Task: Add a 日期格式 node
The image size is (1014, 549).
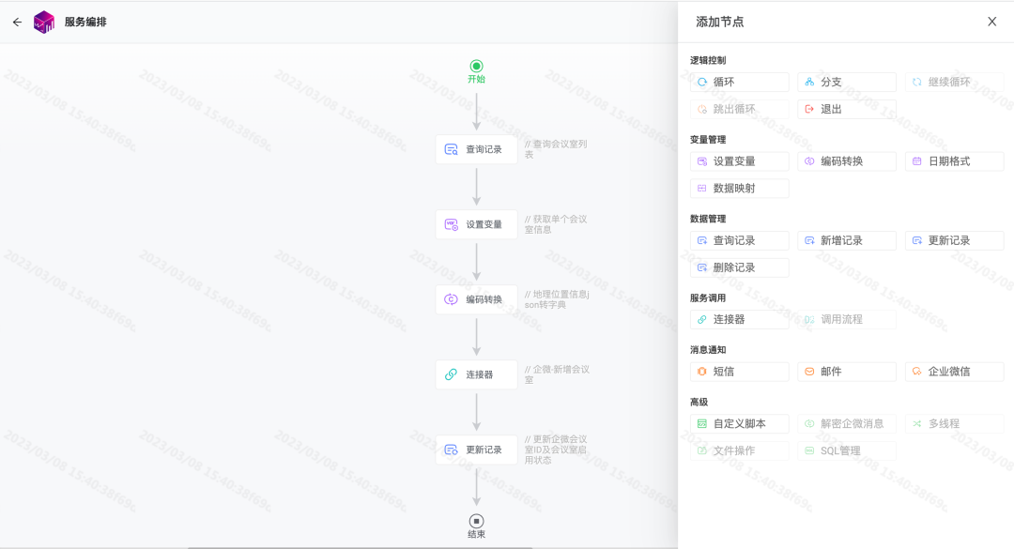Action: tap(955, 161)
